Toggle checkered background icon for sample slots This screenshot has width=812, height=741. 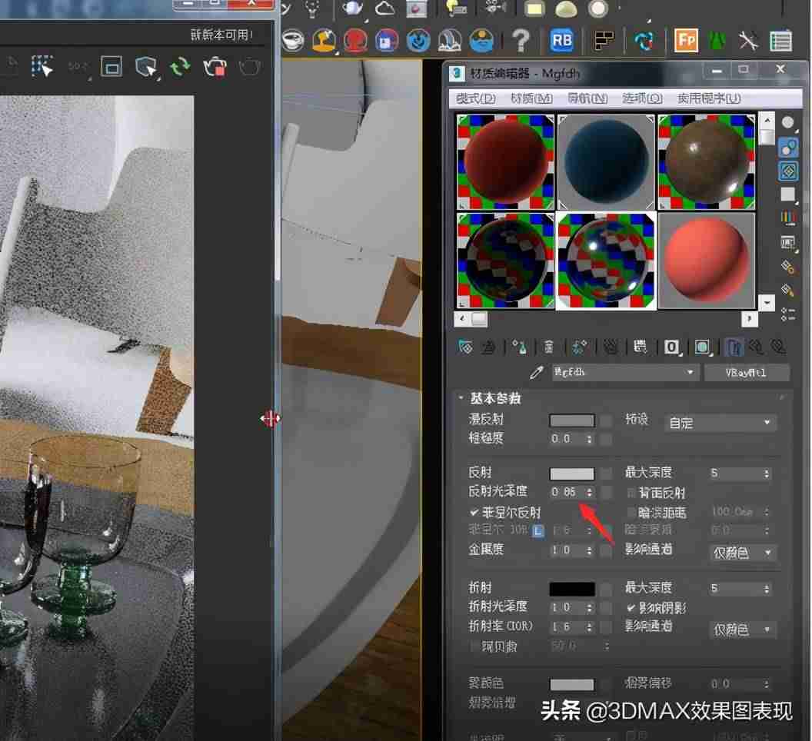[x=787, y=171]
